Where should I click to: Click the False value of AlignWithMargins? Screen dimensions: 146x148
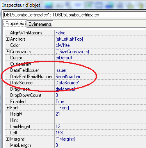coord(61,33)
